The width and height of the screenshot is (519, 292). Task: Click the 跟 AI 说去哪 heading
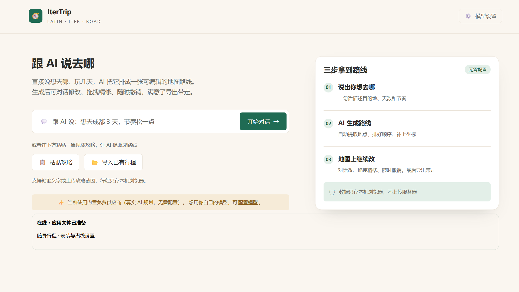click(x=63, y=64)
